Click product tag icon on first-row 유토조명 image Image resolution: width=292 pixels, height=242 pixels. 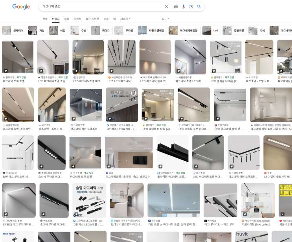(x=6, y=71)
